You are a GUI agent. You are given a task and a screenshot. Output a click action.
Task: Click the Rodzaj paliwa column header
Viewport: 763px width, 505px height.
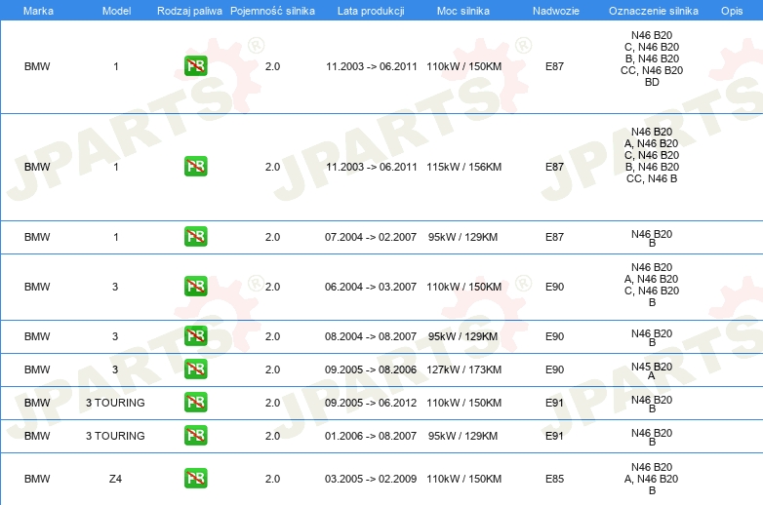189,11
